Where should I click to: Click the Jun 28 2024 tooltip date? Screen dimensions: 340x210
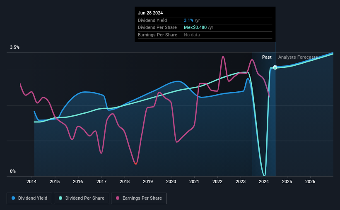(150, 13)
